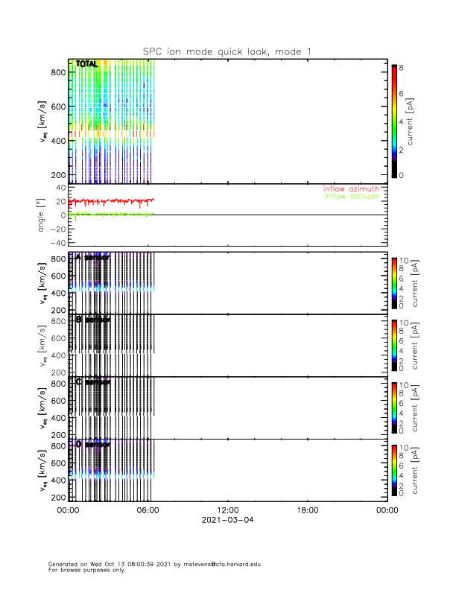Click the C sensor panel label
456x590 pixels.
pyautogui.click(x=93, y=382)
